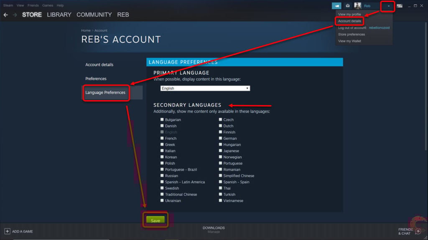
Task: Open the REB profile tab
Action: pyautogui.click(x=123, y=15)
